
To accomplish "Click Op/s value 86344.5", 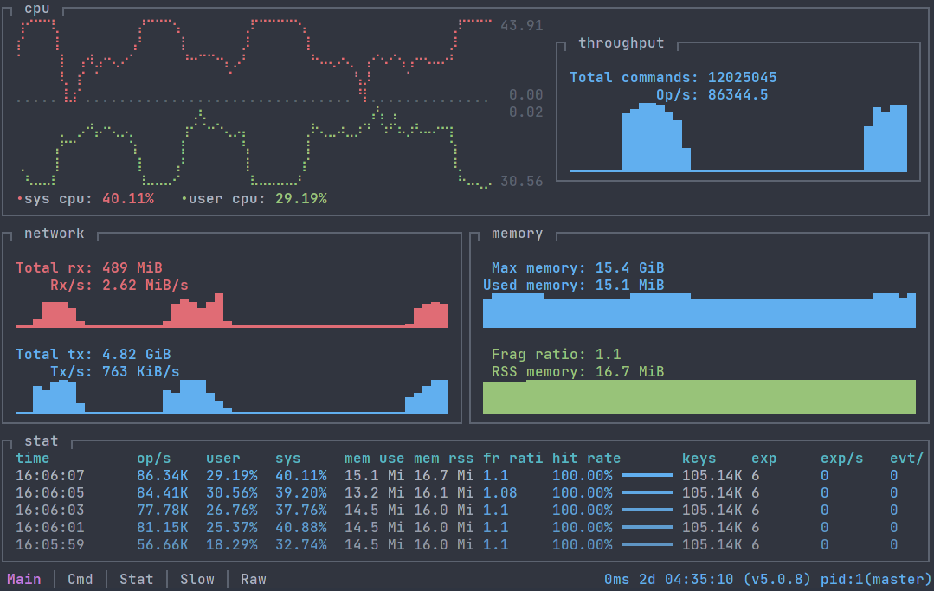I will point(738,94).
